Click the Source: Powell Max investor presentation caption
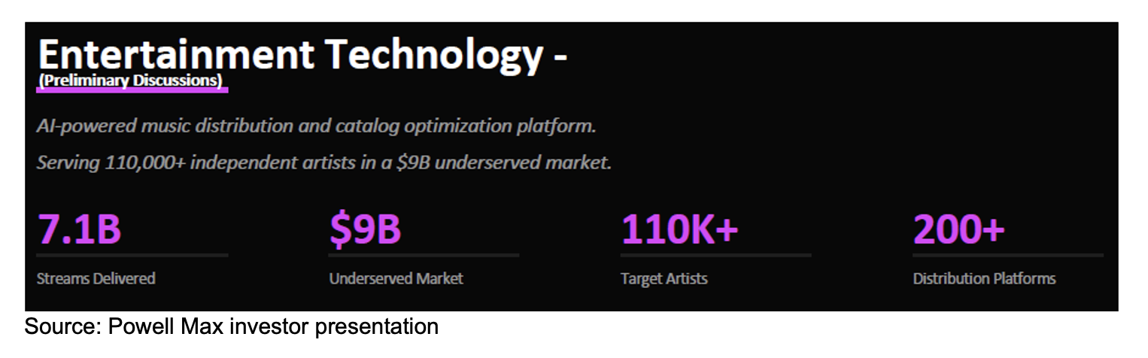Screen dimensions: 1148x358 (232, 327)
